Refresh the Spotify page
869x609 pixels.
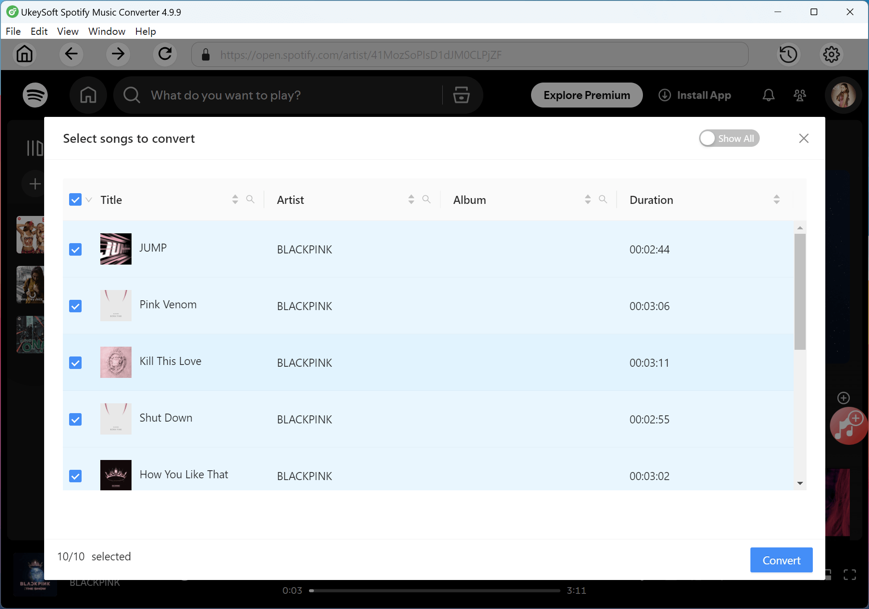point(165,54)
